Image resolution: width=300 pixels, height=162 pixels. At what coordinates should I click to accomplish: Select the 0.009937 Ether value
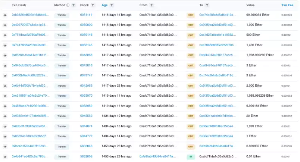point(257,146)
